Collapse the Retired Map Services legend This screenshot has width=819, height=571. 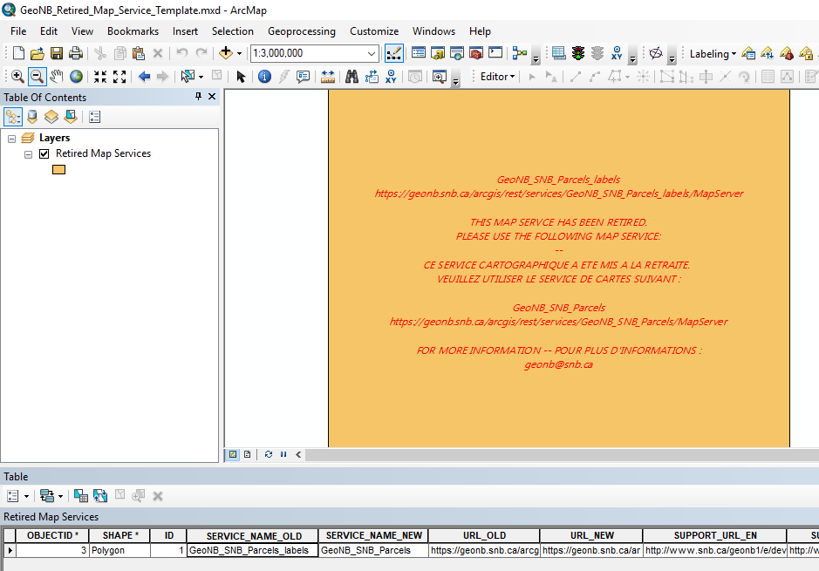click(28, 154)
